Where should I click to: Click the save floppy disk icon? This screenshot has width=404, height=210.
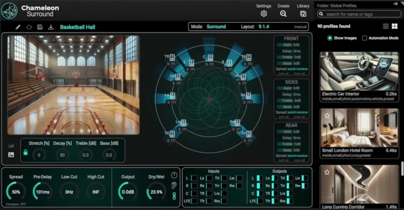[39, 27]
